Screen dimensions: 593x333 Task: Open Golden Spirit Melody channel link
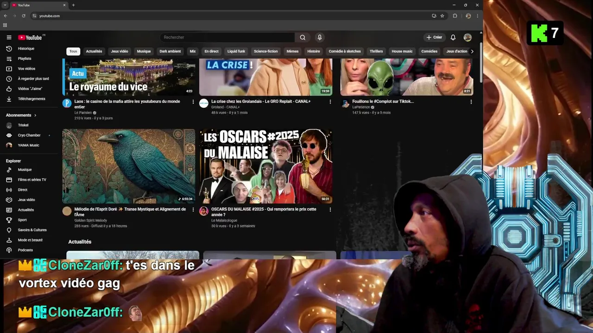90,221
